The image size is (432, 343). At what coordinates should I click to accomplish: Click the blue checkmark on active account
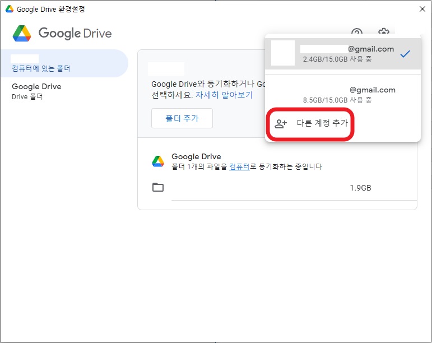(405, 54)
